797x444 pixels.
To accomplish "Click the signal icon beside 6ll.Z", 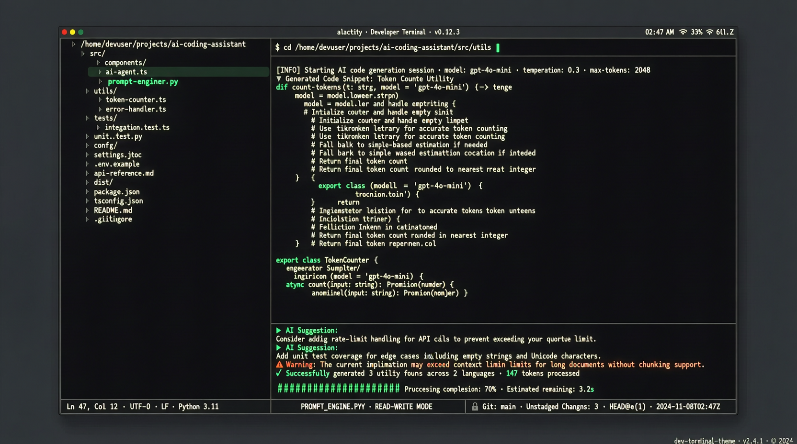I will point(709,32).
